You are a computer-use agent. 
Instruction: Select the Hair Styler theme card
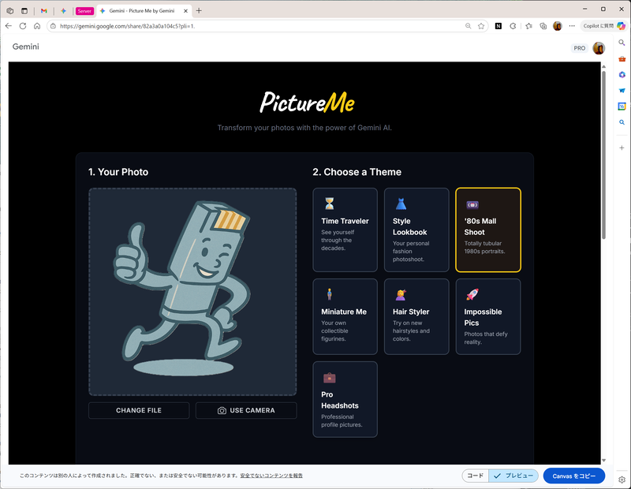[x=416, y=317]
